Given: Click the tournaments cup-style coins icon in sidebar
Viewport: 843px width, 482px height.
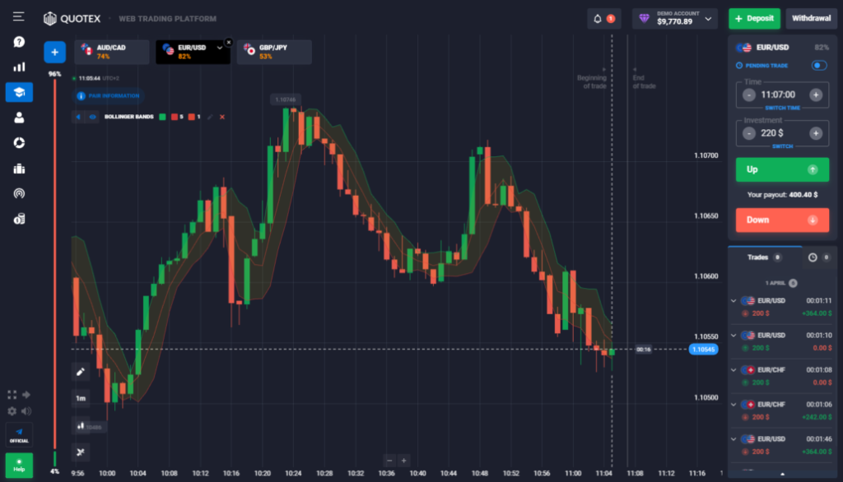Looking at the screenshot, I should [18, 219].
